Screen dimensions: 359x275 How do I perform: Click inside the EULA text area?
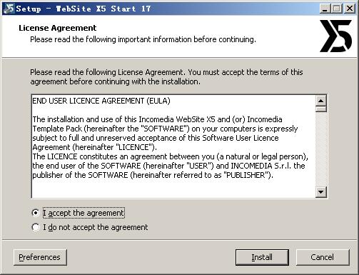tap(173, 146)
